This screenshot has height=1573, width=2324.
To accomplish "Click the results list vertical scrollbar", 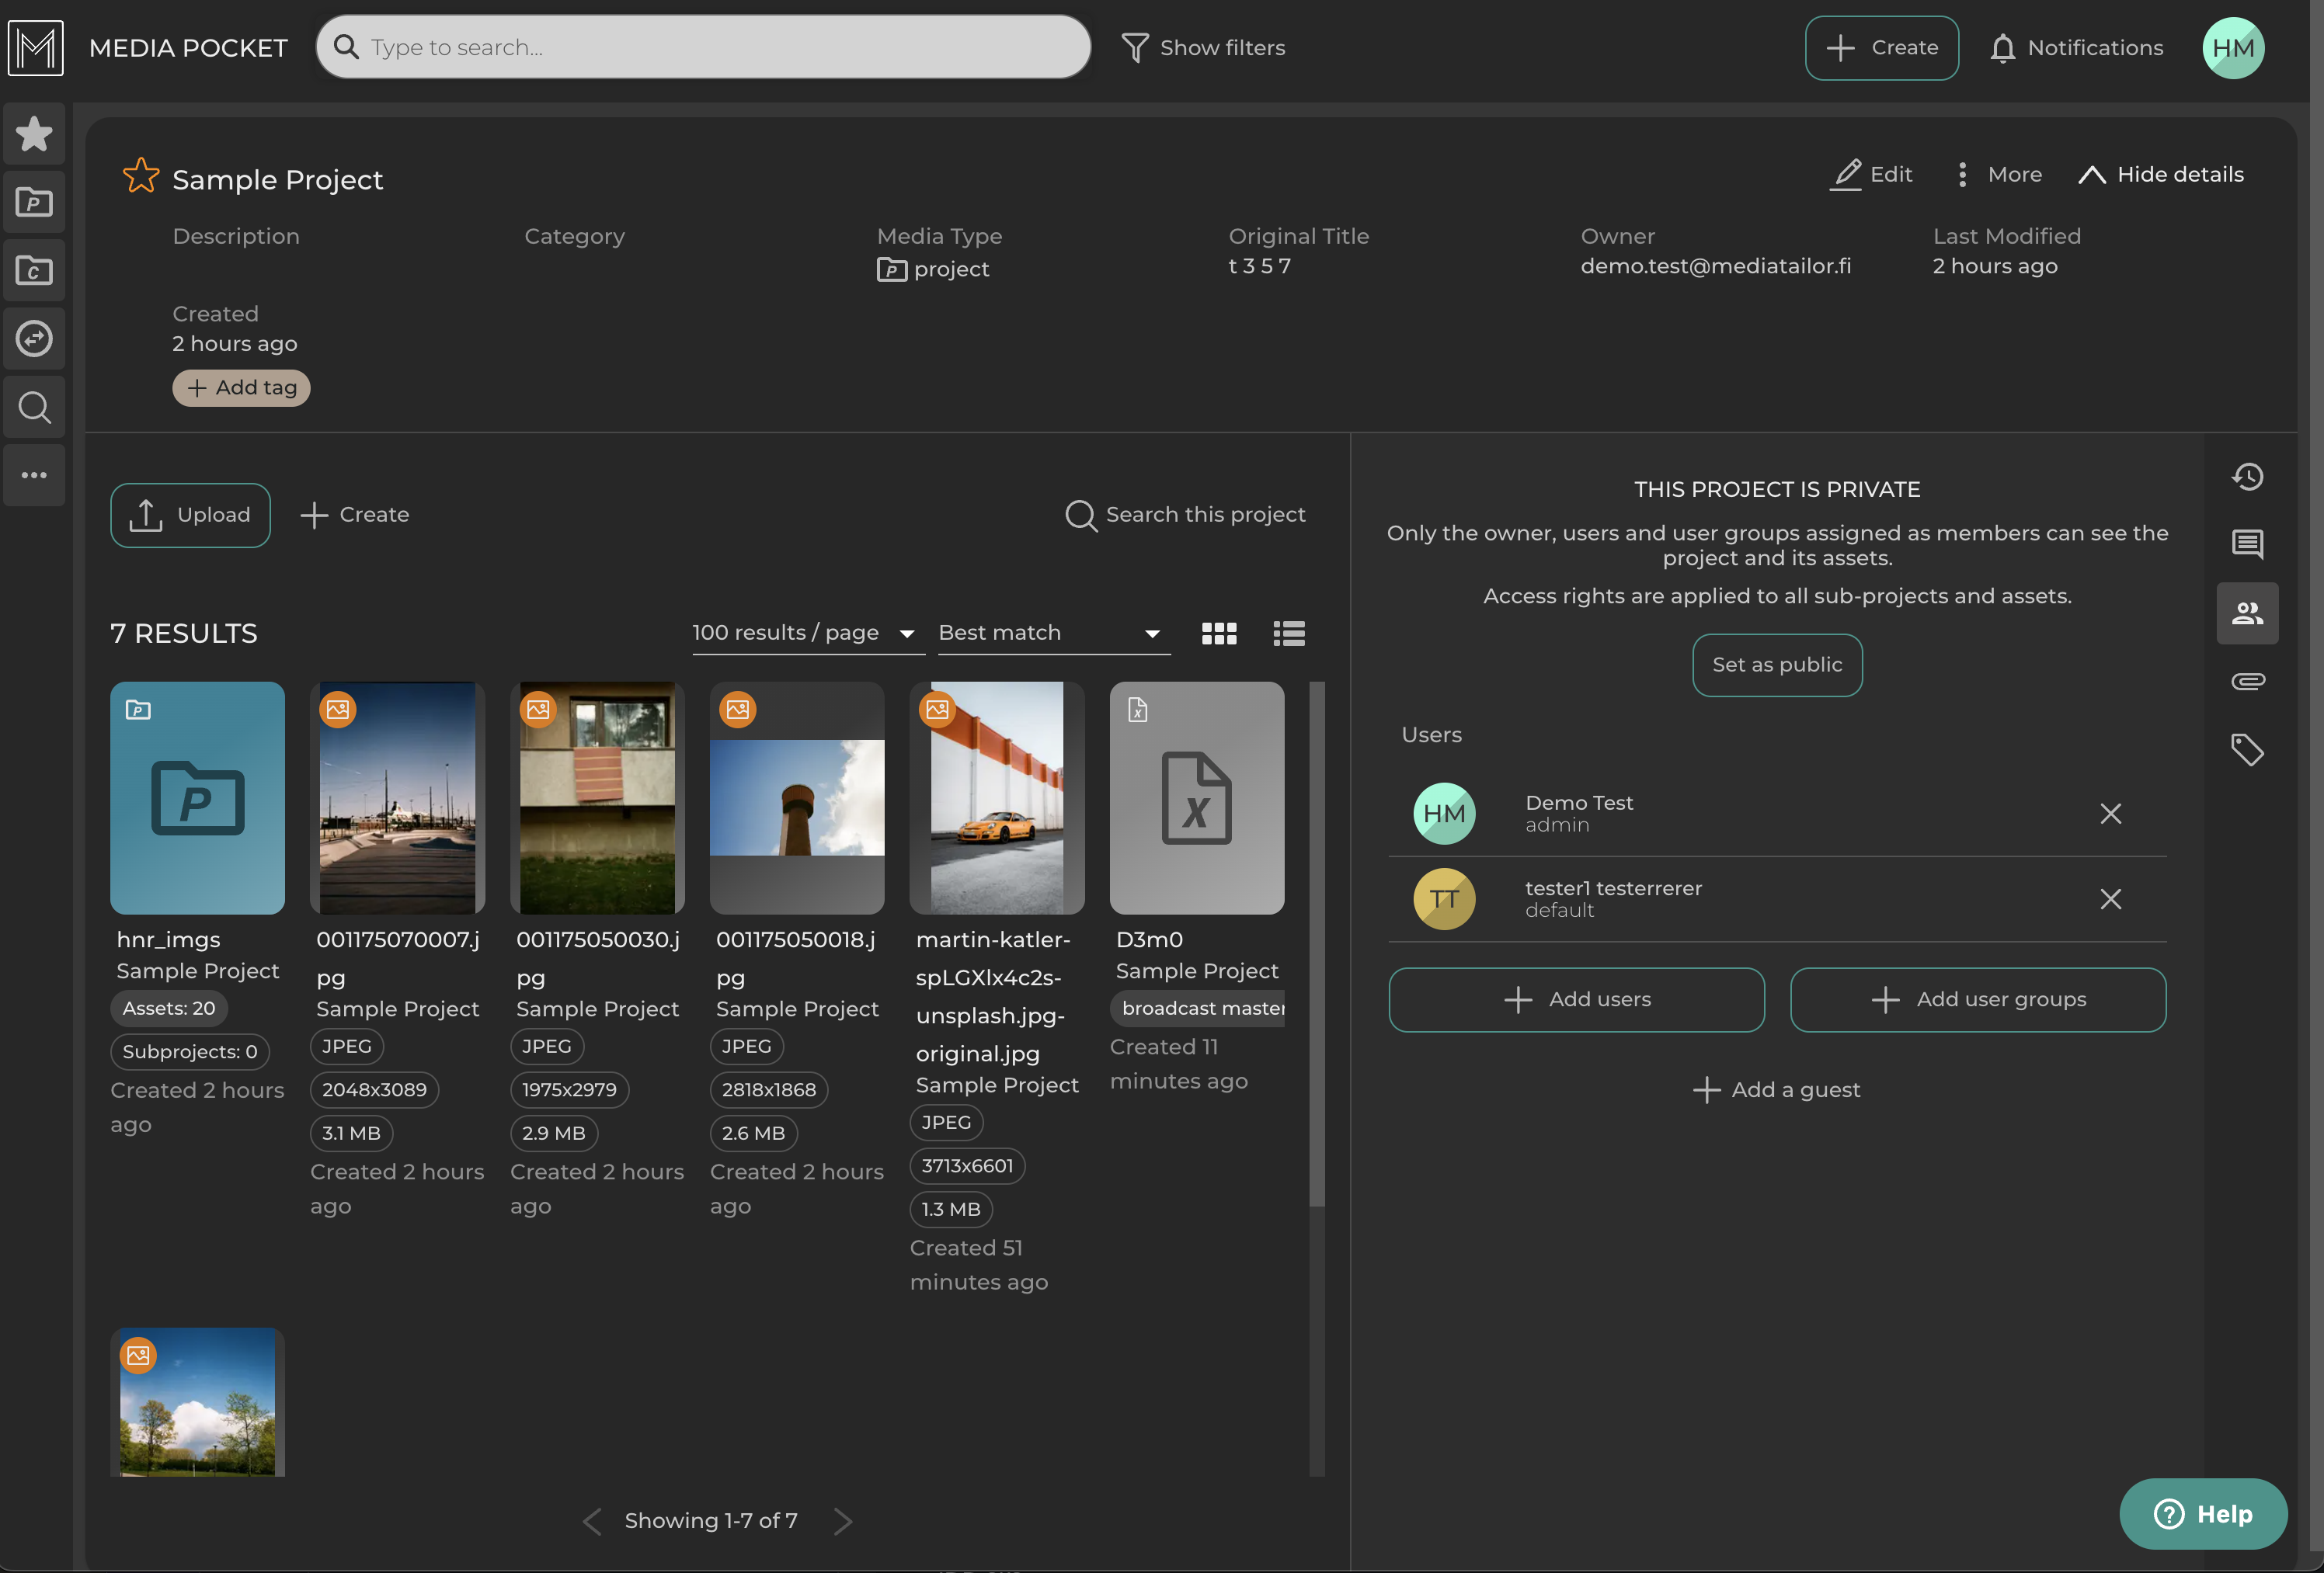I will point(1316,944).
